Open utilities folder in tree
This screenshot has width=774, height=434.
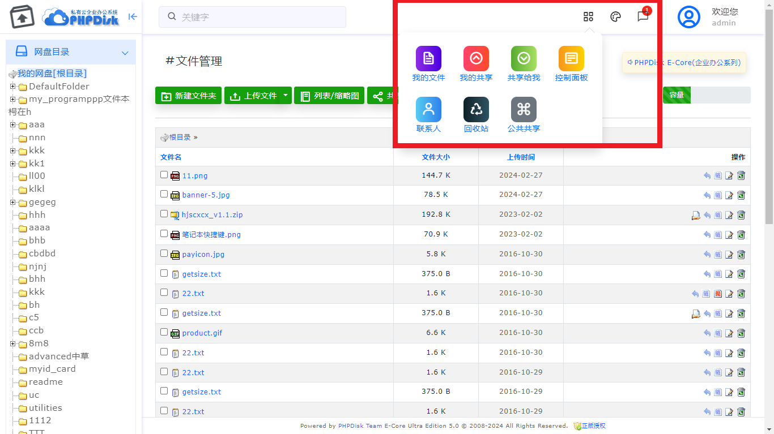(x=45, y=408)
